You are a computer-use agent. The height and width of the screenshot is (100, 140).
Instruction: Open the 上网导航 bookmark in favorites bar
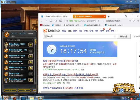click(x=57, y=25)
